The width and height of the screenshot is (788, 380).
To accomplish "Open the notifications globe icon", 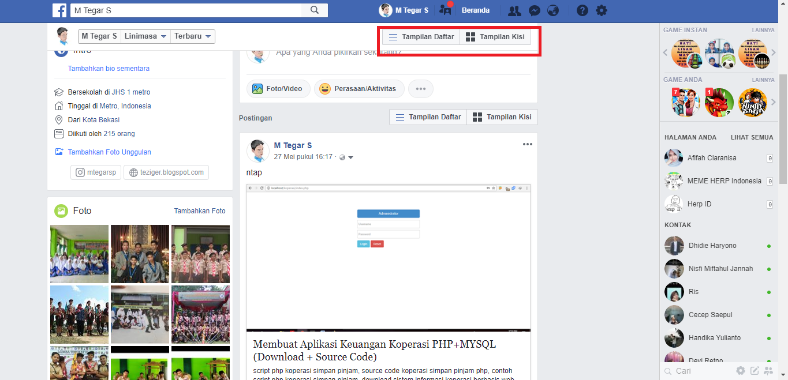I will tap(552, 10).
